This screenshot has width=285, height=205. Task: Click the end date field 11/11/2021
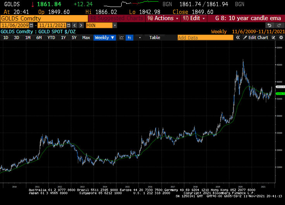(x=52, y=26)
